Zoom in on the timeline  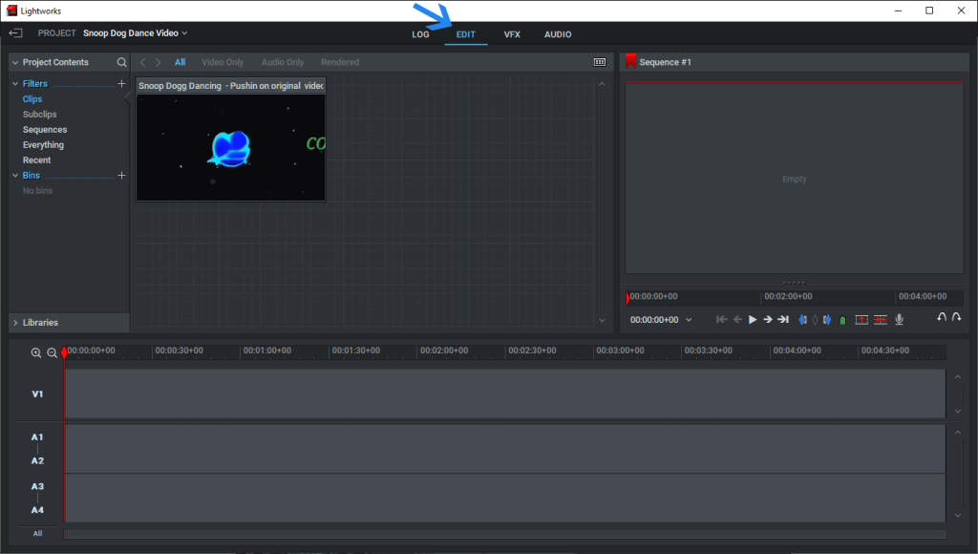[x=36, y=353]
